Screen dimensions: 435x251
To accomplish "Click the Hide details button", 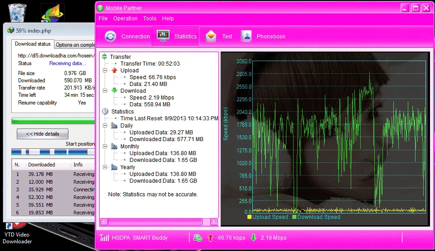I will tap(43, 134).
